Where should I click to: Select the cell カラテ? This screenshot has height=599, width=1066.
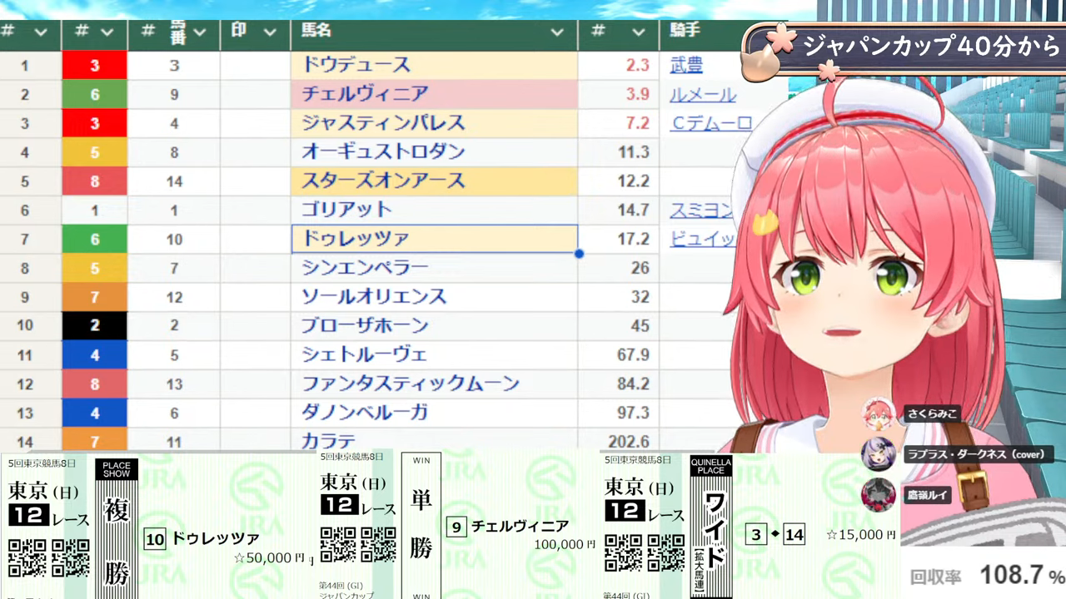coord(434,440)
